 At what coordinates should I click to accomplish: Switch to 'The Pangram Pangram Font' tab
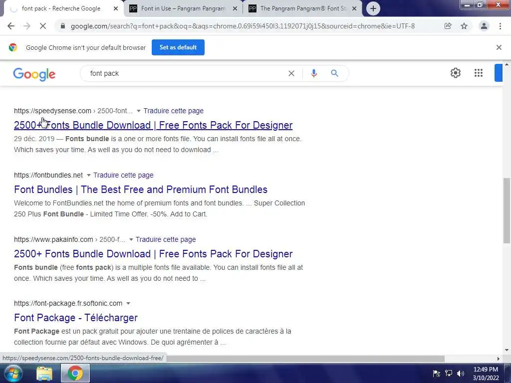point(303,9)
